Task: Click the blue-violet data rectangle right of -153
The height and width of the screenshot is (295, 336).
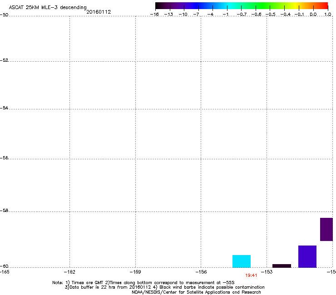Action: coord(307,256)
